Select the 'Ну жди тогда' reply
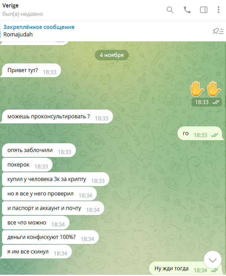226x276 pixels. [x=185, y=269]
